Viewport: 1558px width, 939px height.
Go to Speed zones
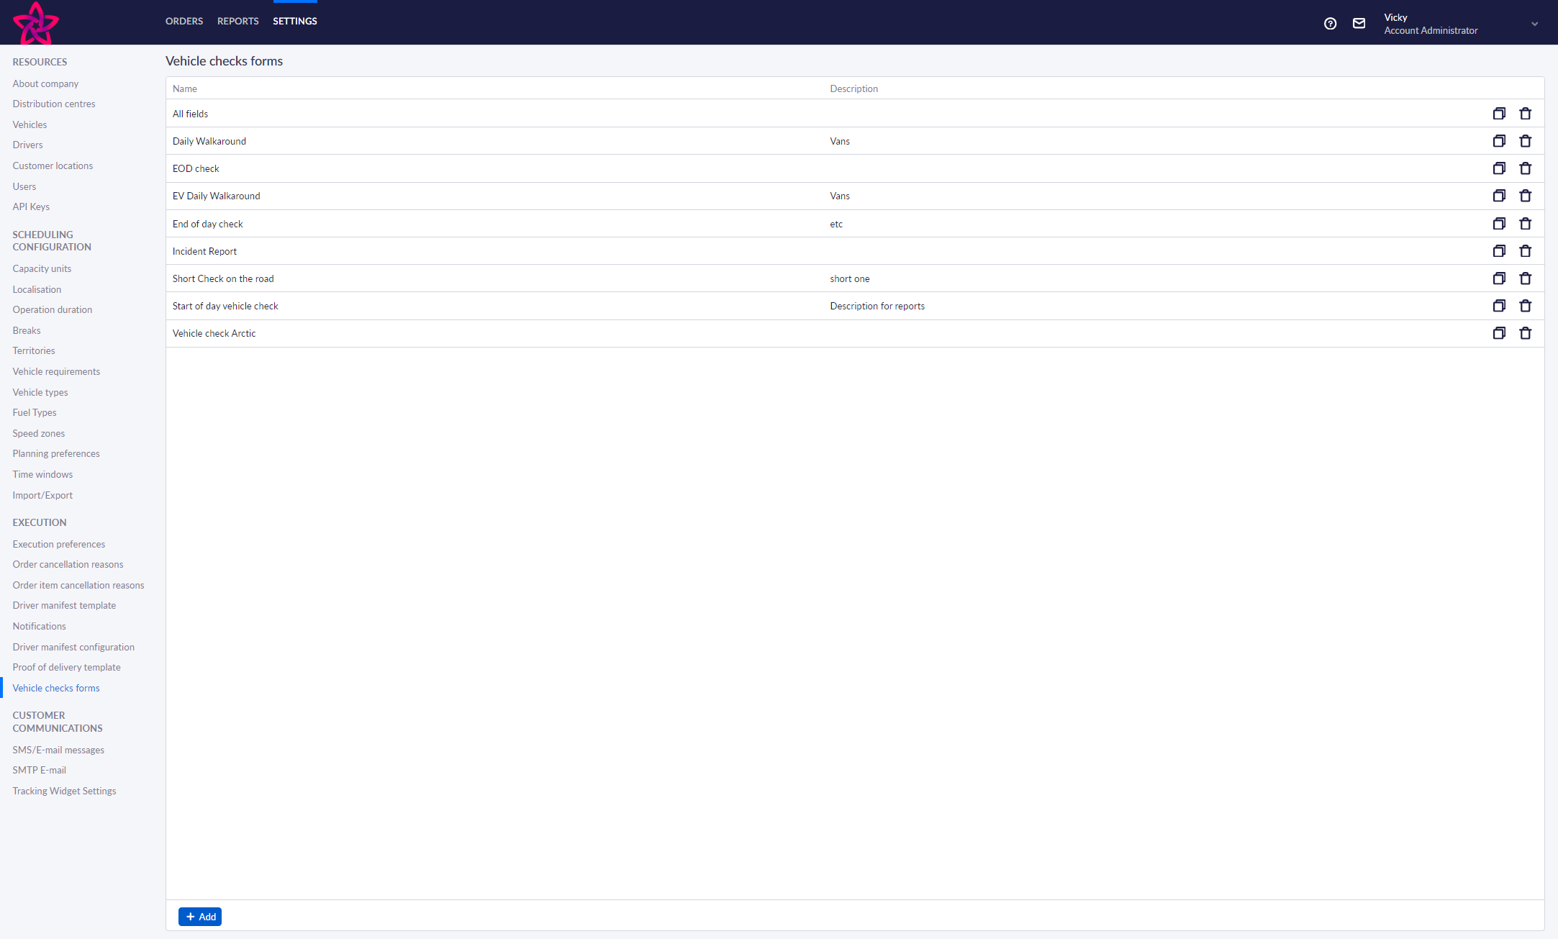39,433
